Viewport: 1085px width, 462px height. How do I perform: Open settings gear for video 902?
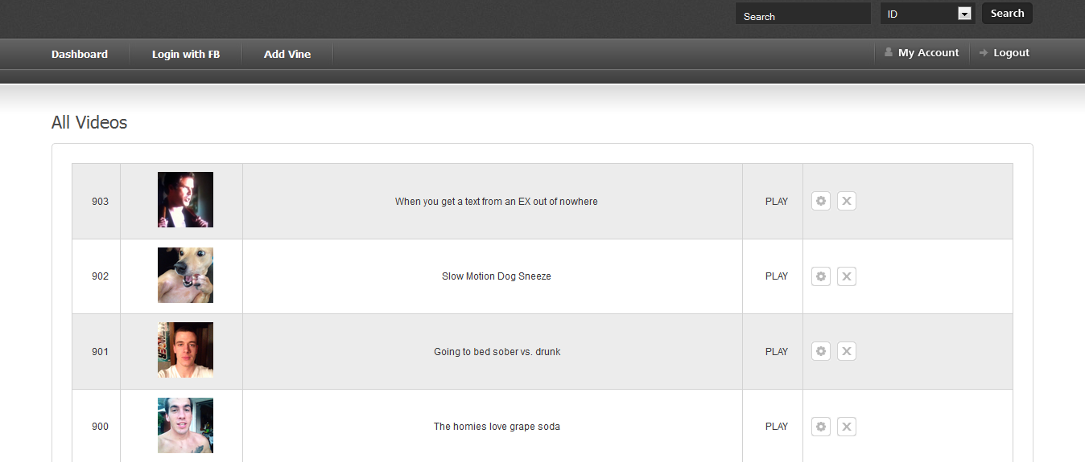pyautogui.click(x=821, y=276)
